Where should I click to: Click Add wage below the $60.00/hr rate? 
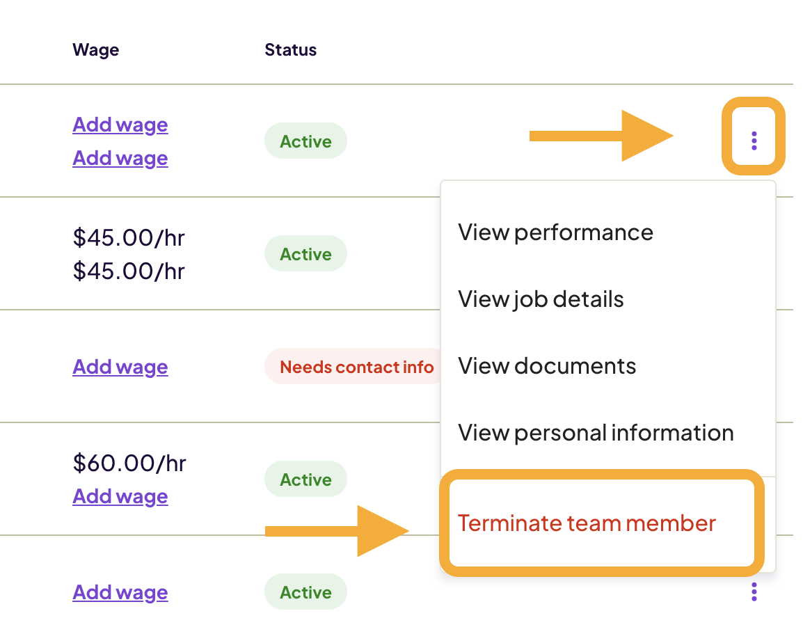point(120,496)
